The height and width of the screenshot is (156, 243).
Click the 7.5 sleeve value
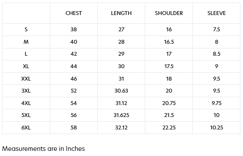pos(216,30)
